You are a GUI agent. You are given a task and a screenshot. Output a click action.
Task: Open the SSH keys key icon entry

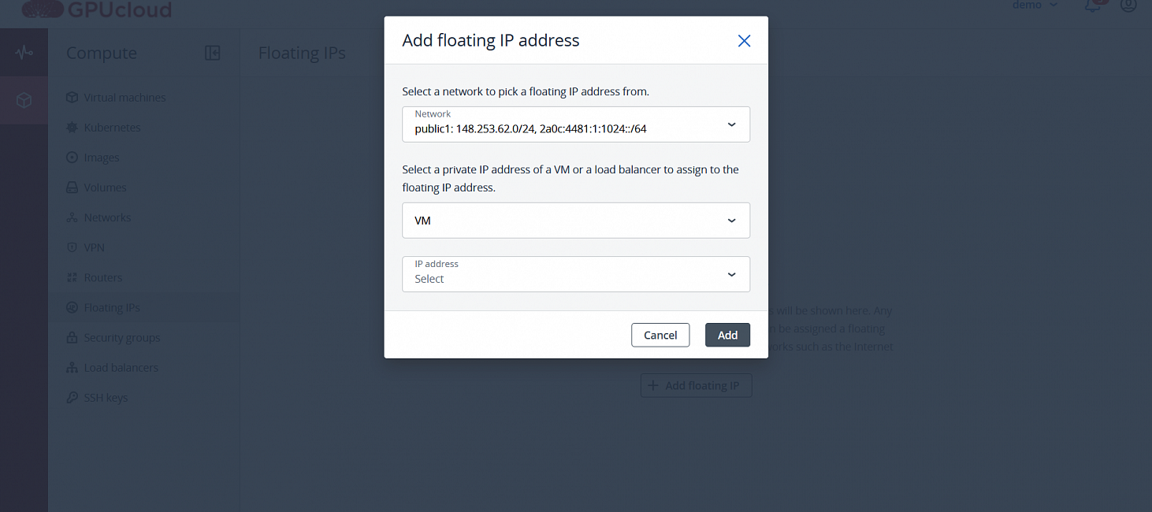point(71,397)
